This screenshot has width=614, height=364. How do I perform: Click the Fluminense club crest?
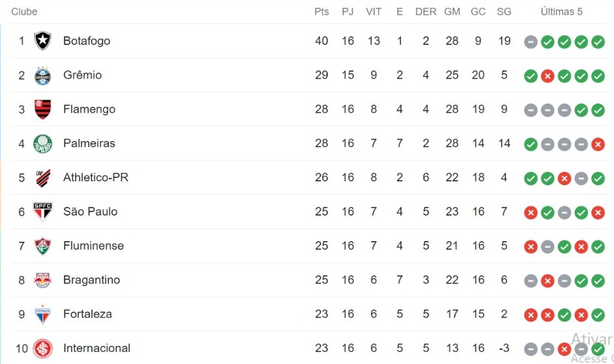43,246
